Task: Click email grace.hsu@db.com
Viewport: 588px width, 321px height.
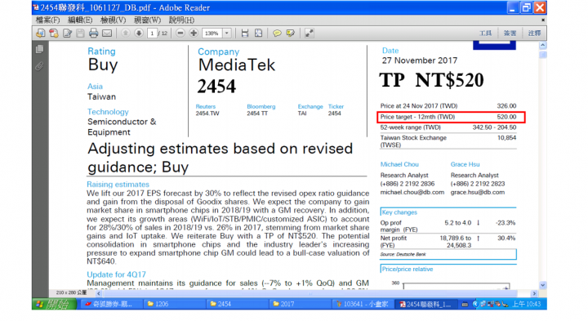Action: [478, 193]
